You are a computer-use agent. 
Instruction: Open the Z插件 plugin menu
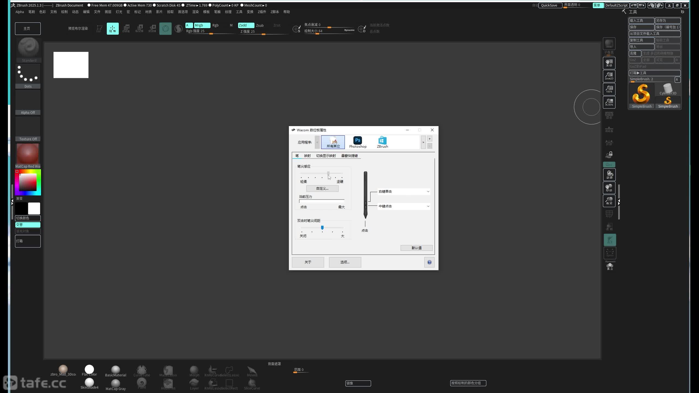click(x=262, y=12)
